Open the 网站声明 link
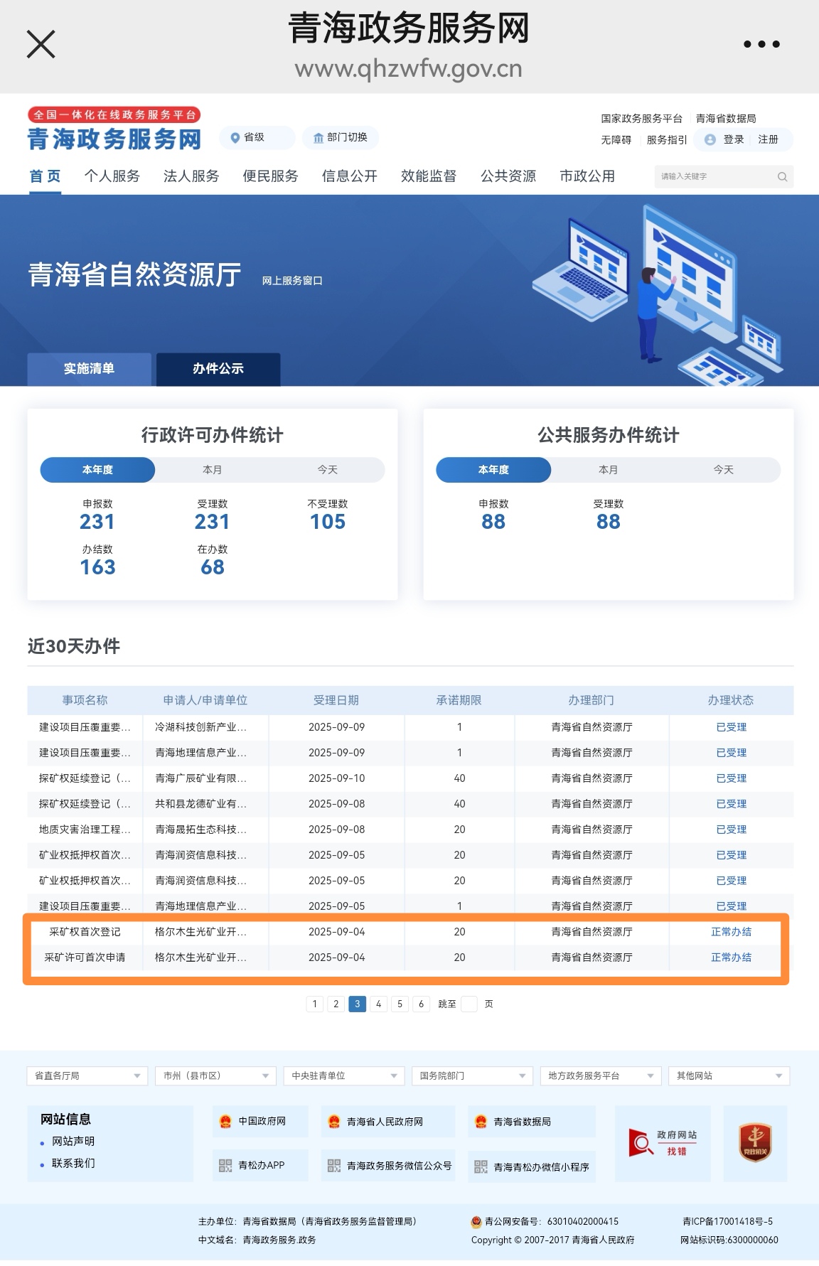This screenshot has width=819, height=1266. pos(73,1141)
